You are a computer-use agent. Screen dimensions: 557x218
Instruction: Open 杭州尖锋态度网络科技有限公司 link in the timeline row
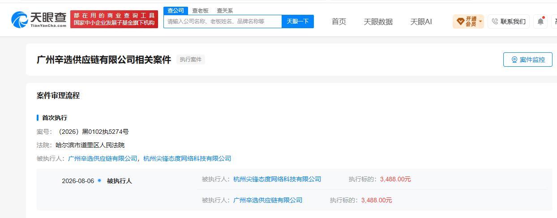click(x=277, y=179)
